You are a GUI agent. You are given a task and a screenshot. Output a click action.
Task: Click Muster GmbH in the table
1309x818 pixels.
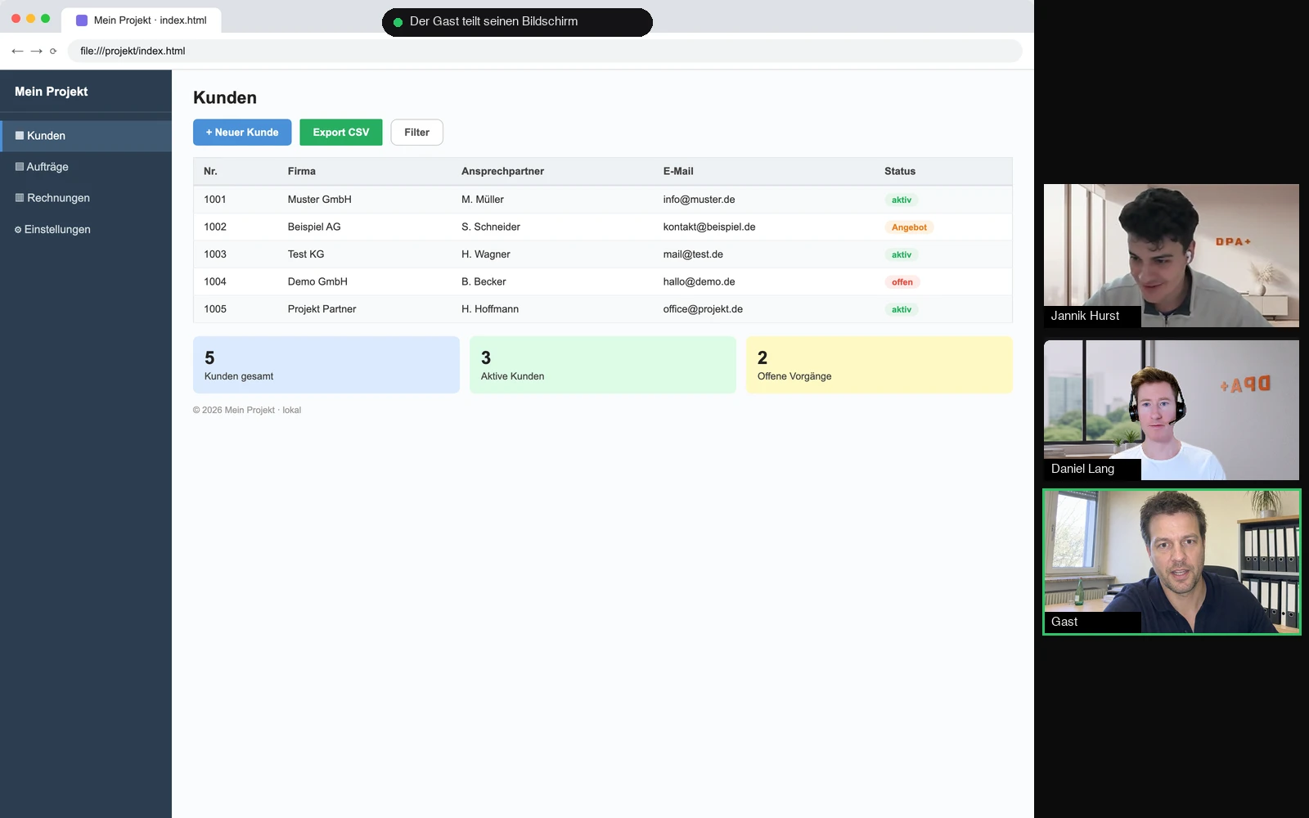pyautogui.click(x=320, y=200)
